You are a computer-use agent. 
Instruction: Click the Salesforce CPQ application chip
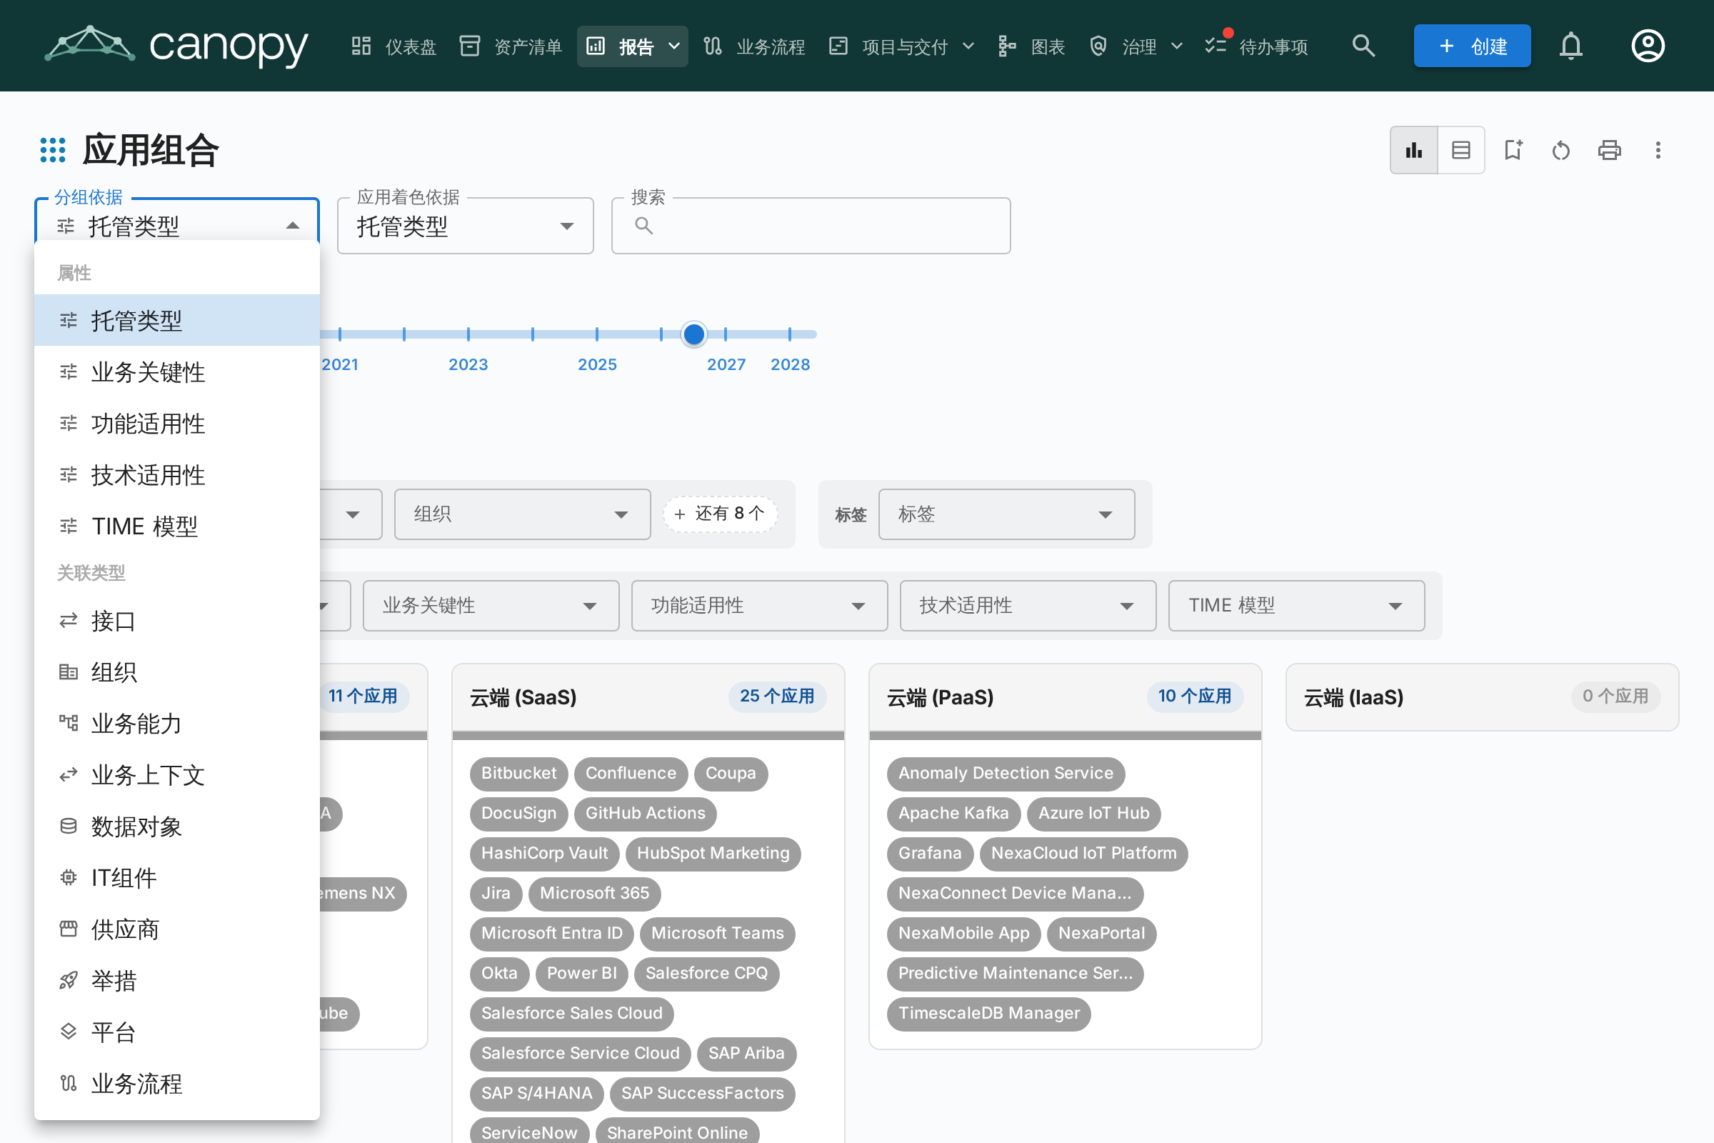[706, 973]
